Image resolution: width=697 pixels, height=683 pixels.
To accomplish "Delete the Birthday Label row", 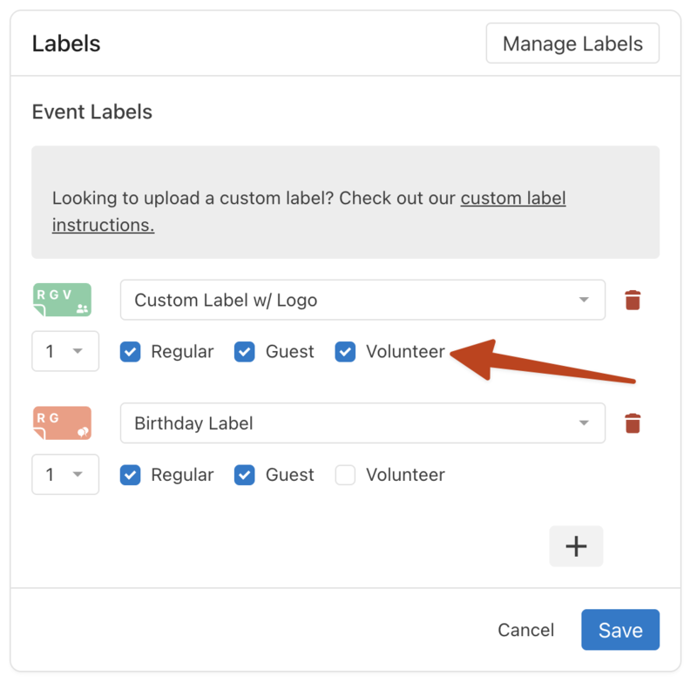I will point(633,423).
